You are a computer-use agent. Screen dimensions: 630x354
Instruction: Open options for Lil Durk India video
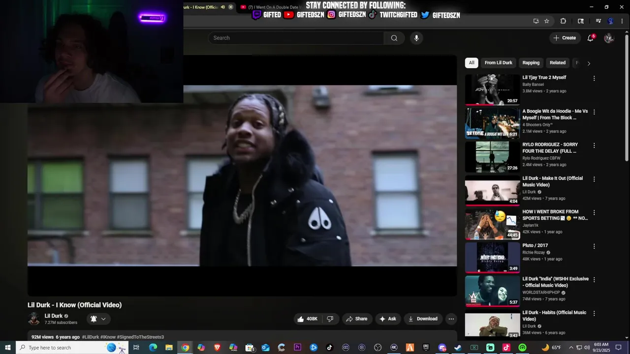pos(594,279)
